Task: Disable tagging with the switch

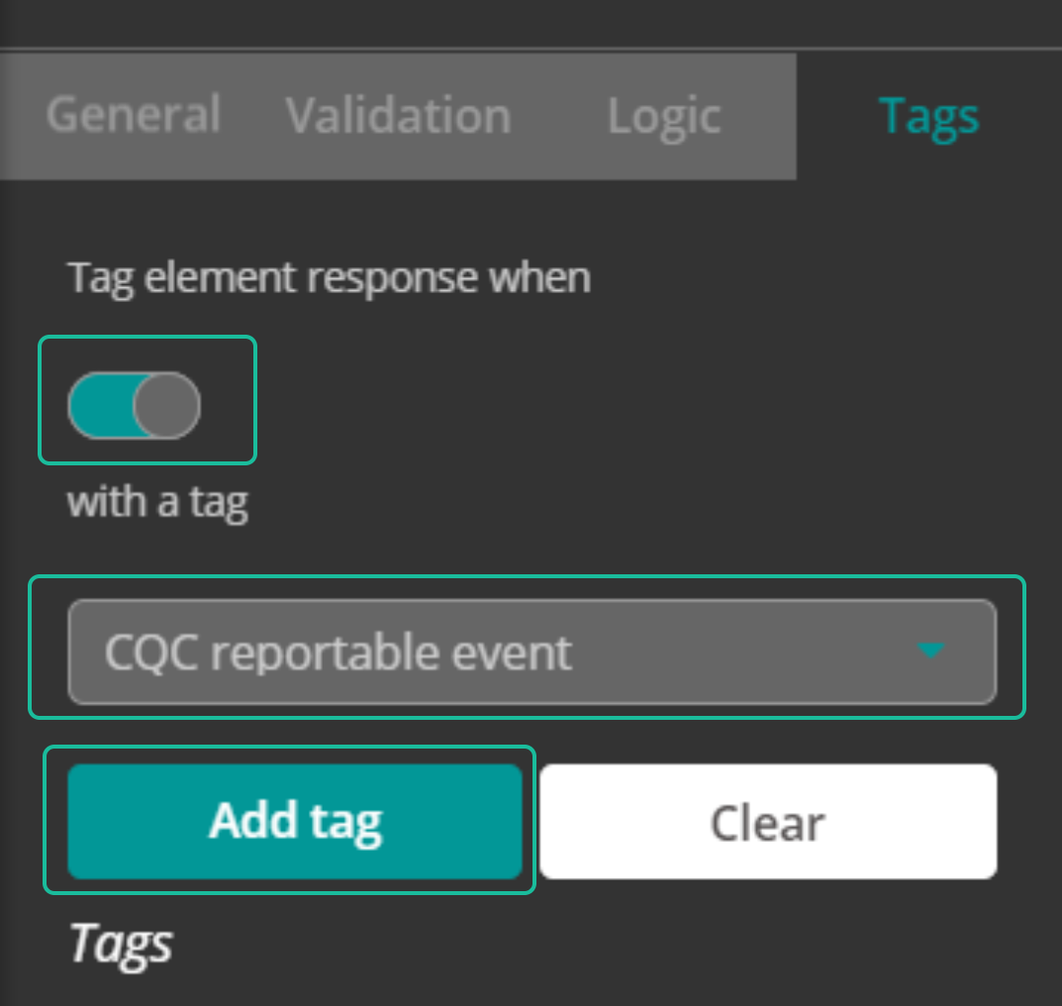Action: pos(134,405)
